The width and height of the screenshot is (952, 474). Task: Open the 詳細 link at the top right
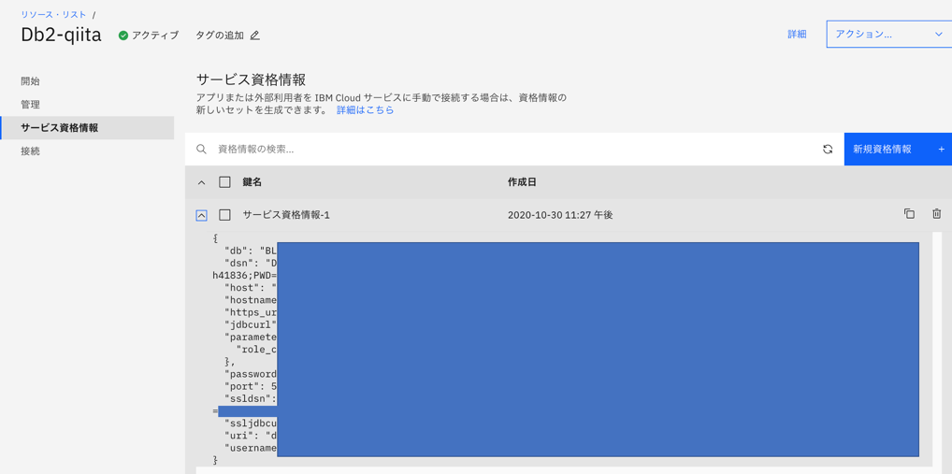(x=797, y=35)
